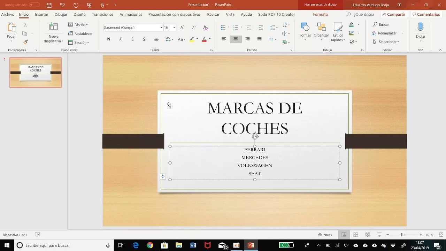Open character spacing AV dropdown

pyautogui.click(x=169, y=39)
